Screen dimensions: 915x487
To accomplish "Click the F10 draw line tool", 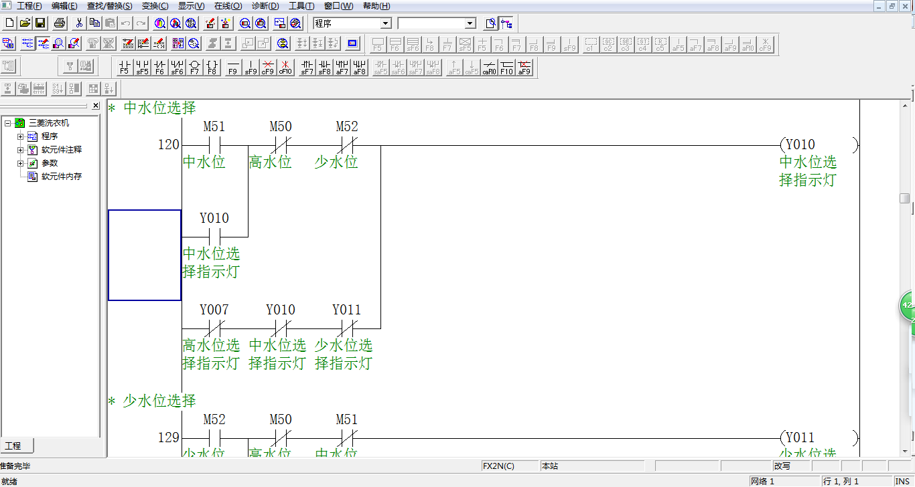I will coord(507,67).
